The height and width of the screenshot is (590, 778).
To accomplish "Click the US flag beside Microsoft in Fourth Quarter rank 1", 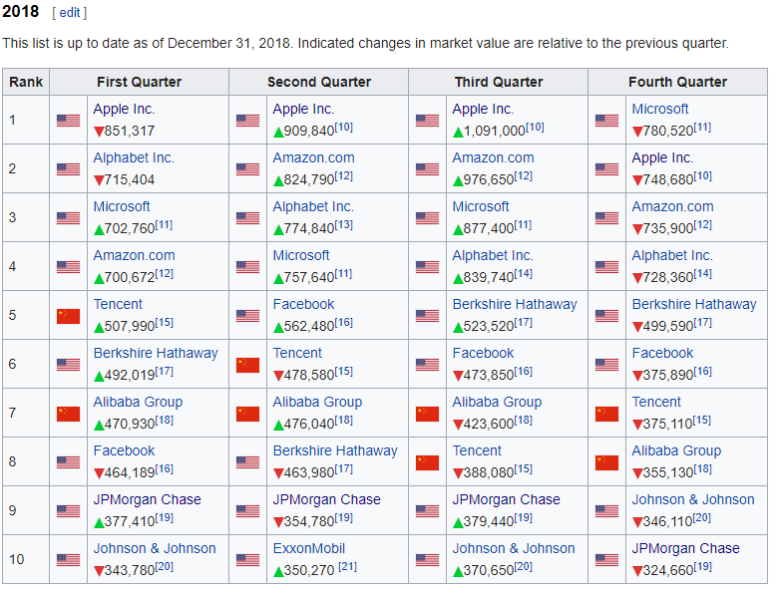I will coord(606,121).
